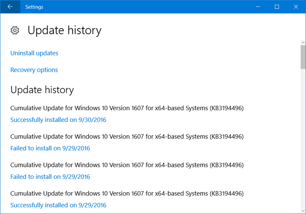
Task: Click the large Update history page title
Action: click(64, 31)
